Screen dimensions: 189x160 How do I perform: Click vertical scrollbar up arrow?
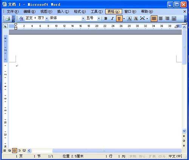(x=184, y=27)
